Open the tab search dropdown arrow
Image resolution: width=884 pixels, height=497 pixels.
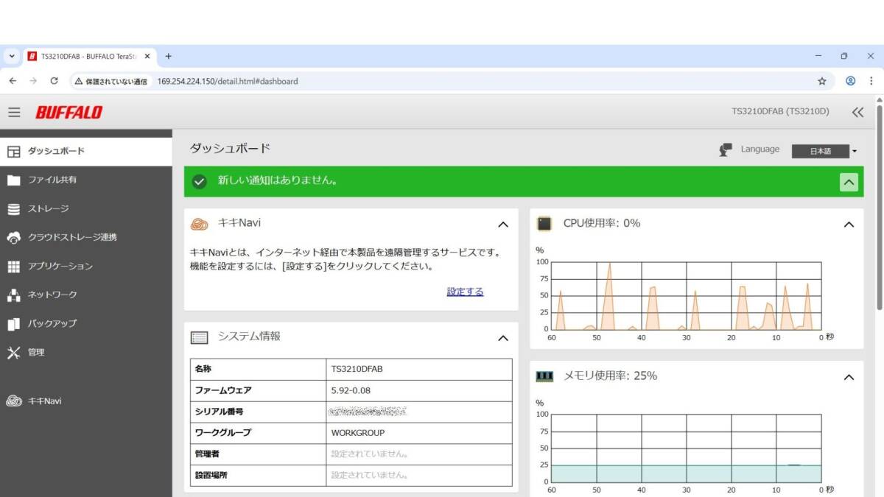tap(11, 56)
